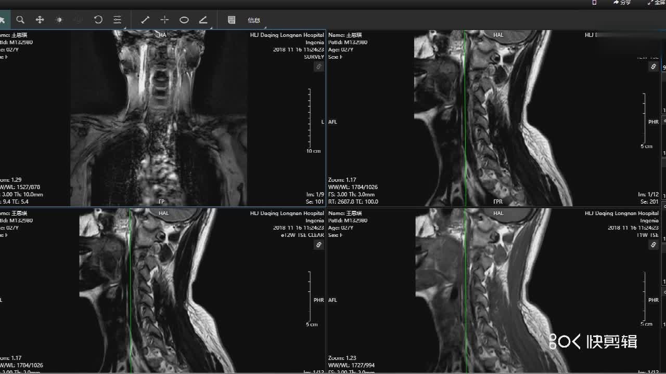The width and height of the screenshot is (666, 374).
Task: Toggle the link icon on the SURVEY panel
Action: [319, 67]
